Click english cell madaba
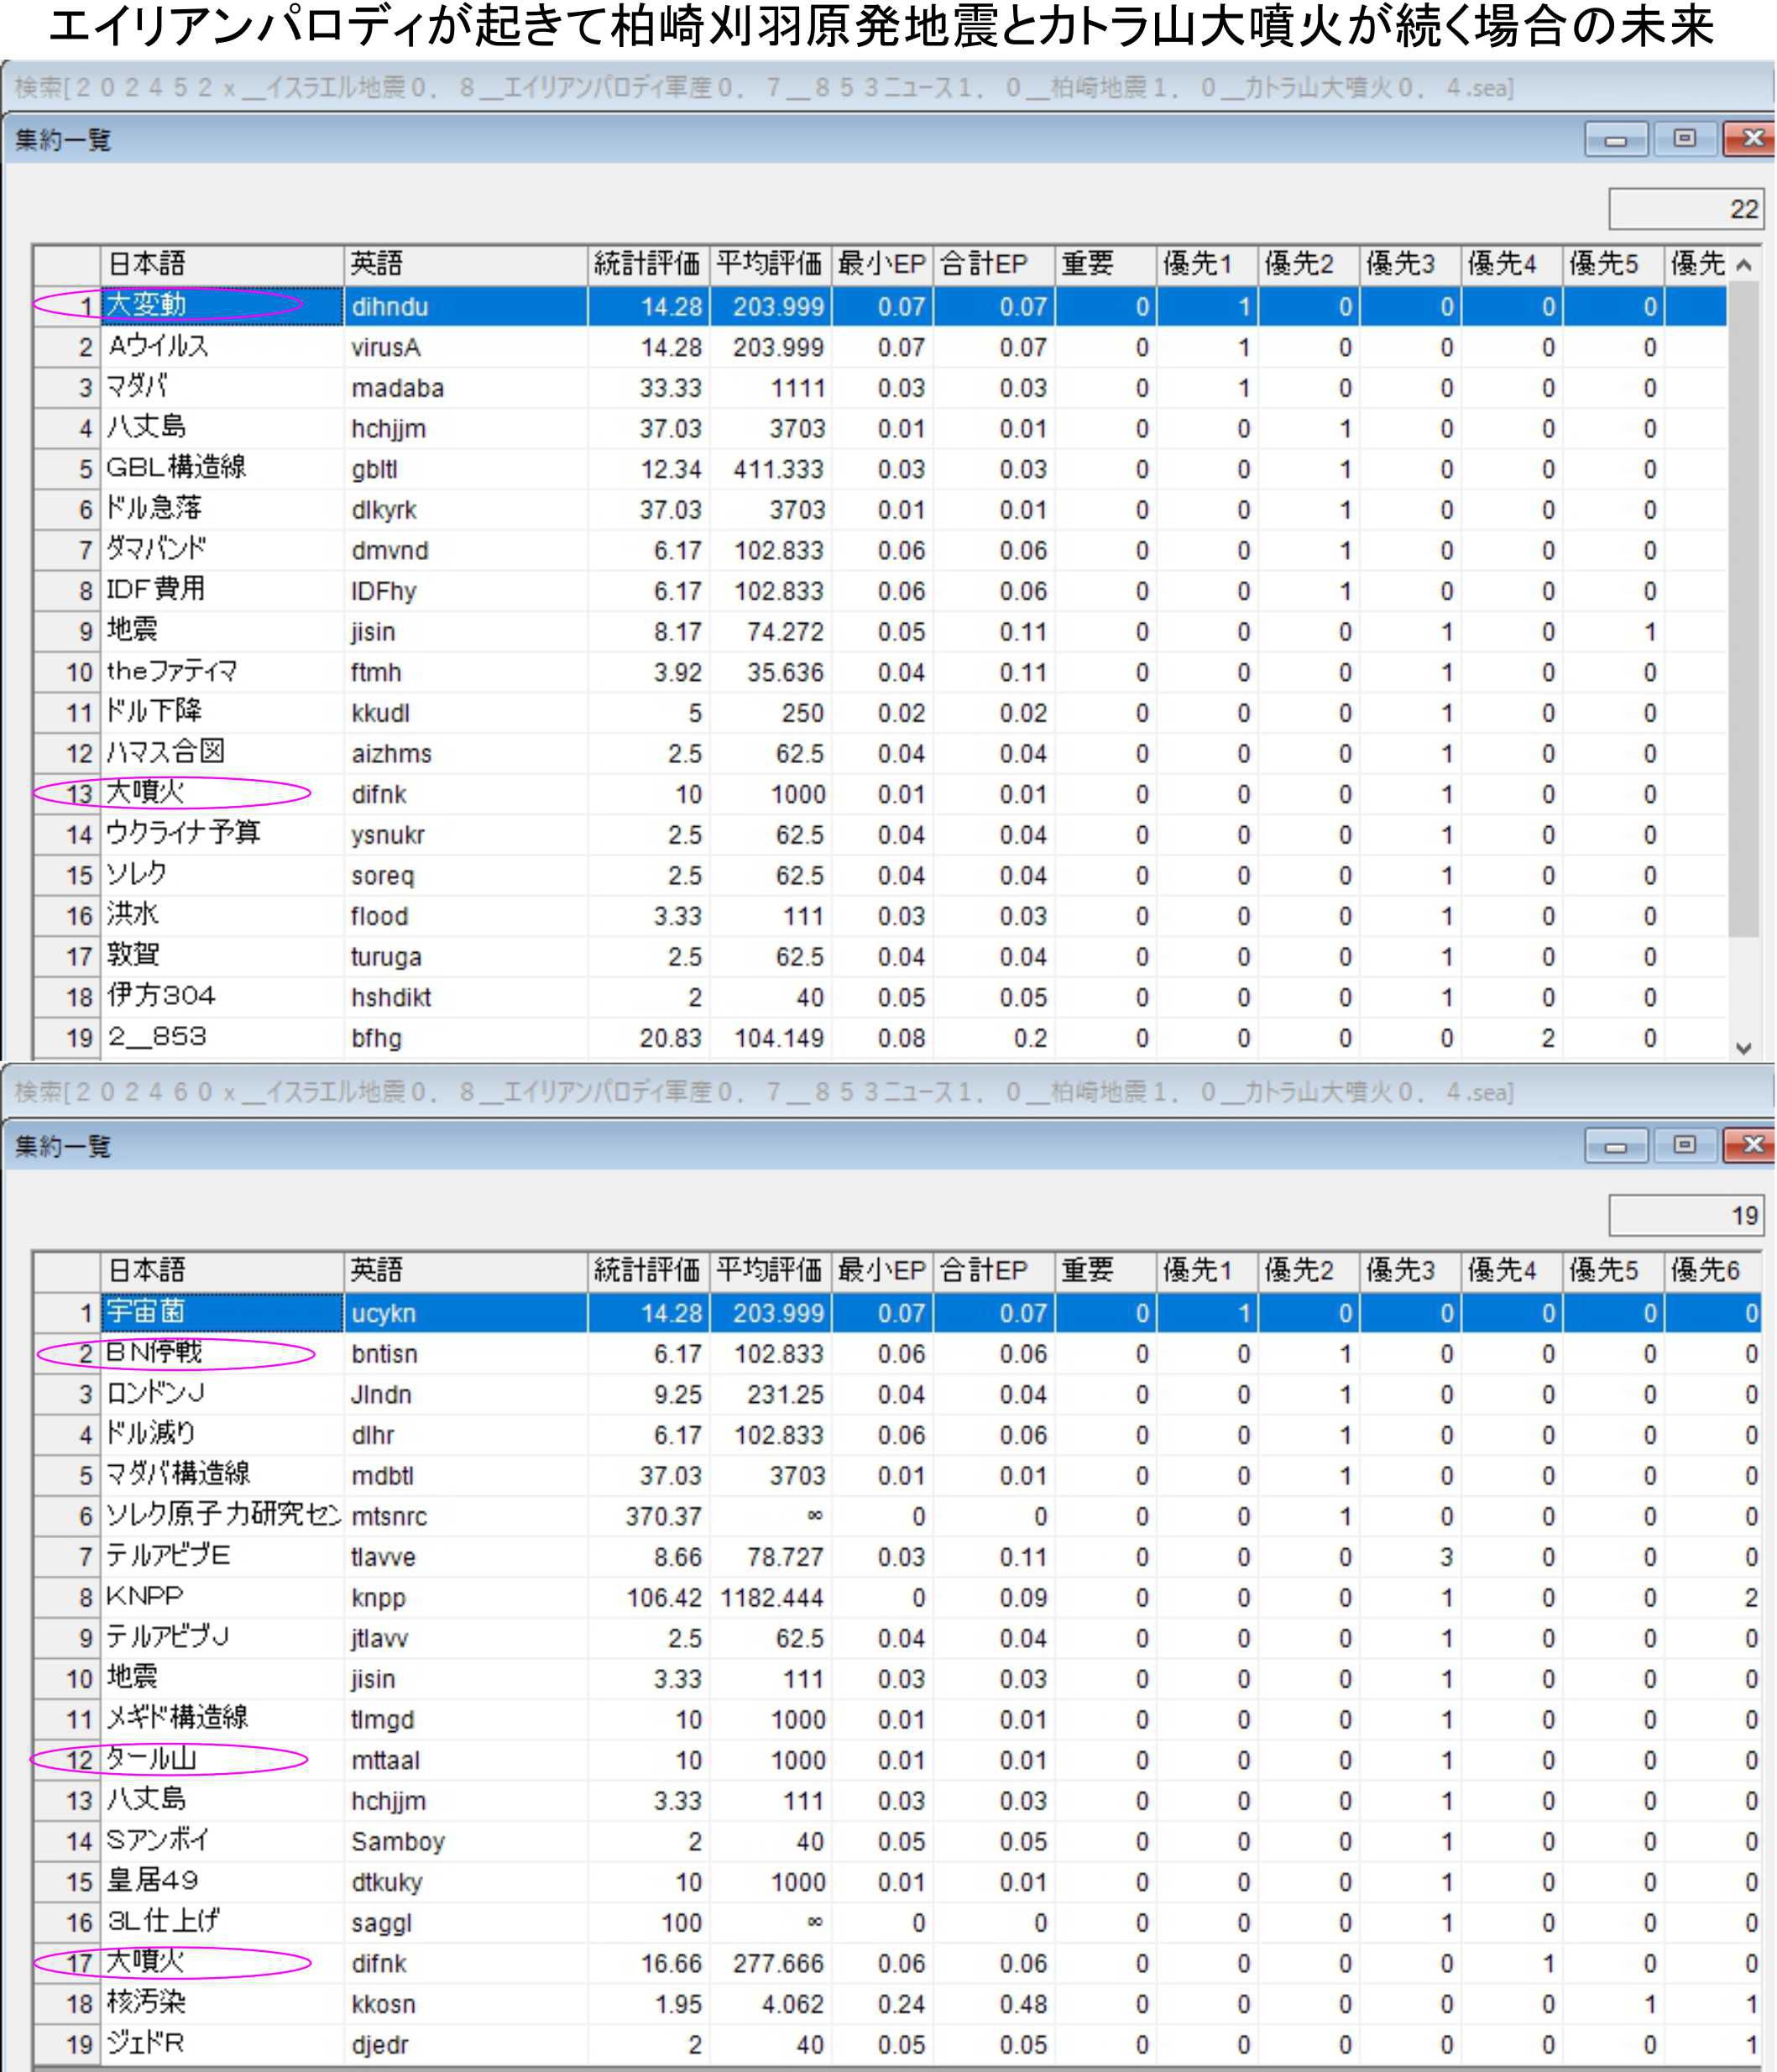The height and width of the screenshot is (2072, 1777). [465, 387]
